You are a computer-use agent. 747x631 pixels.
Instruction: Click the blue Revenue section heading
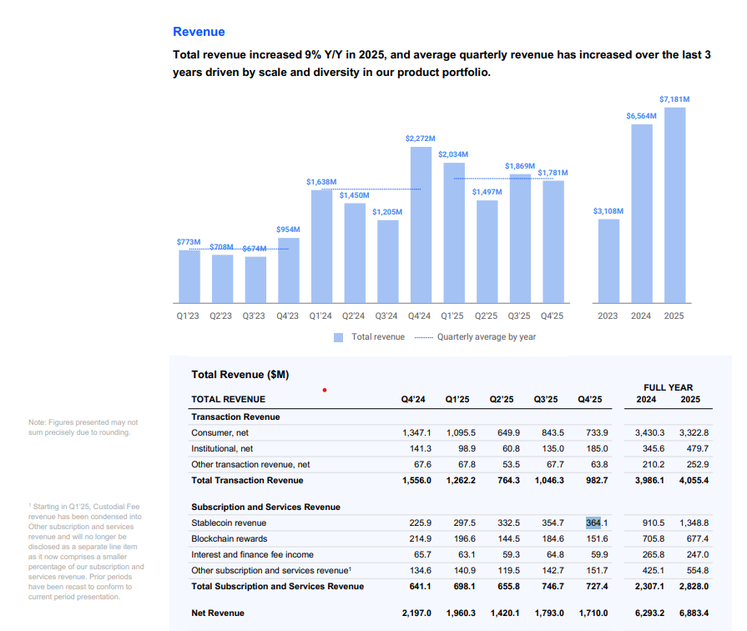tap(199, 32)
